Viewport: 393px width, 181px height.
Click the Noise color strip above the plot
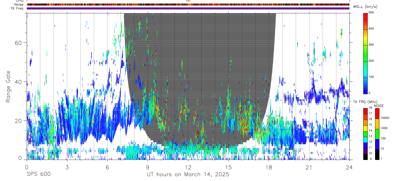click(x=188, y=4)
